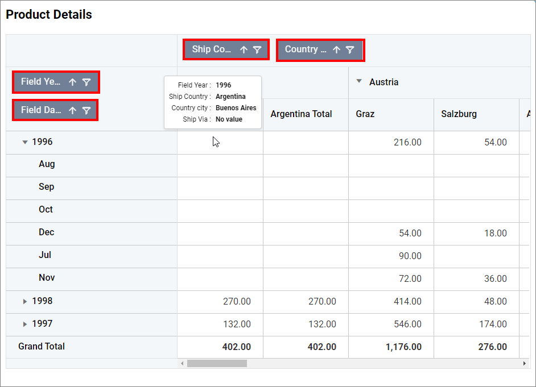The image size is (536, 387).
Task: Open filter icon on Field Year button
Action: coord(86,82)
